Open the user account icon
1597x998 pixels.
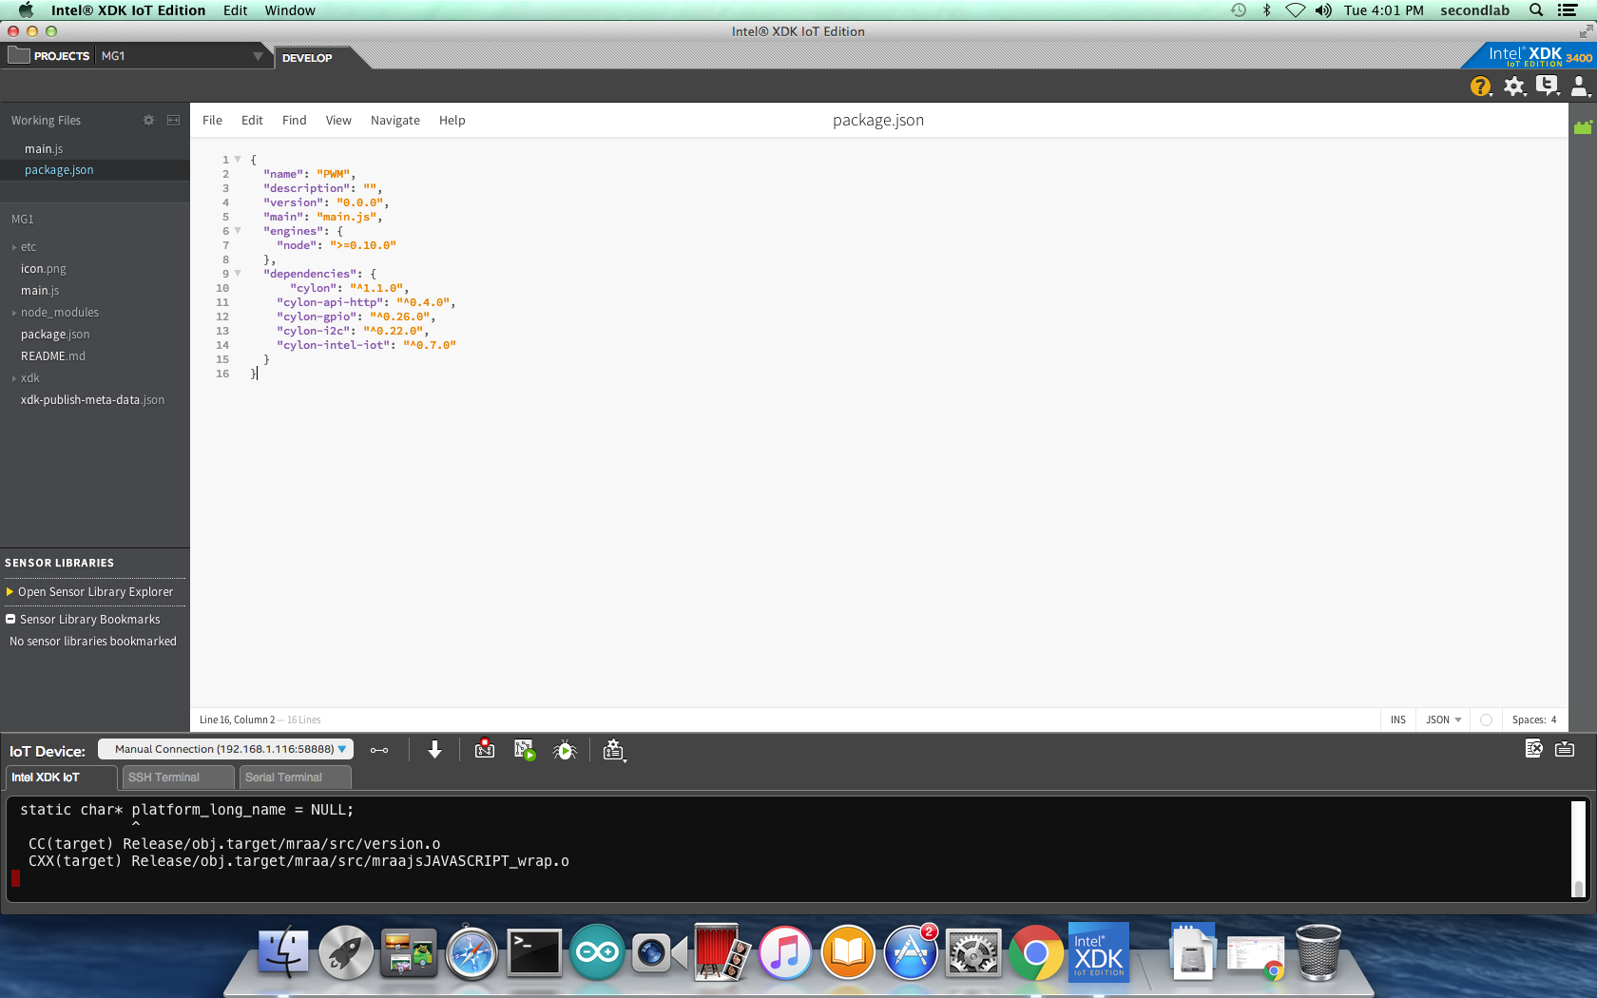(x=1580, y=86)
